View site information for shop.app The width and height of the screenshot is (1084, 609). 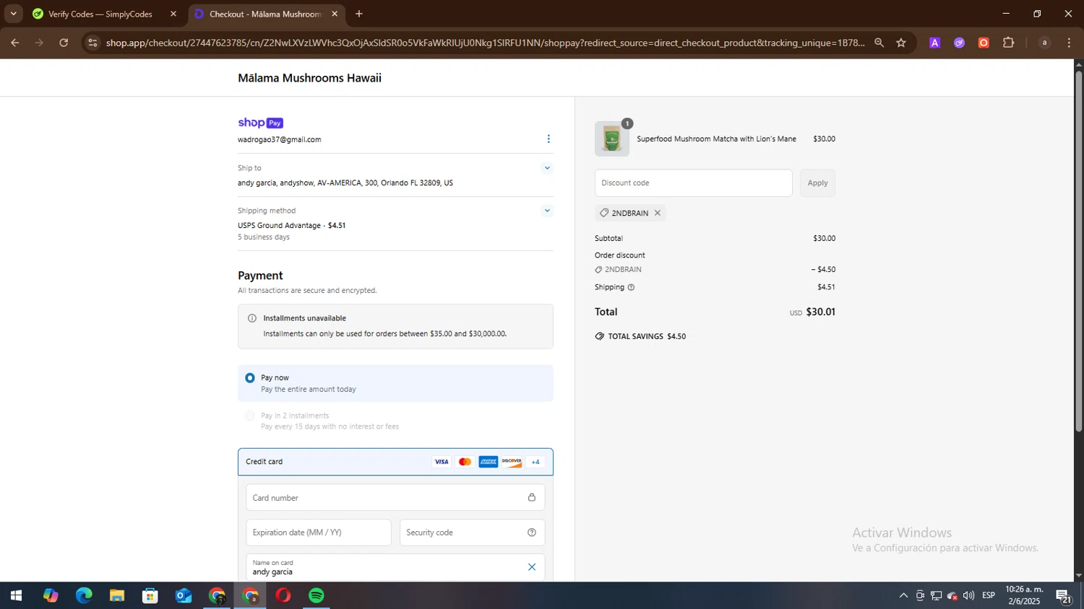pos(93,43)
